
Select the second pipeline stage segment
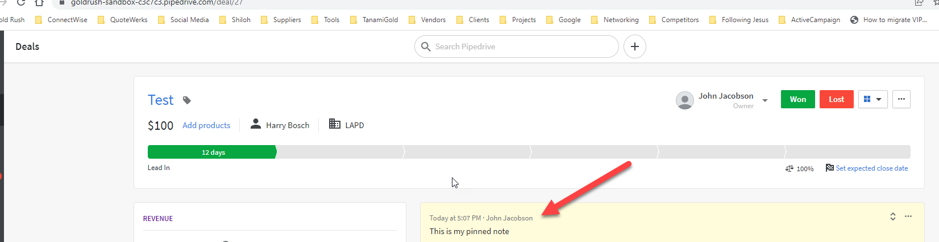[x=340, y=152]
